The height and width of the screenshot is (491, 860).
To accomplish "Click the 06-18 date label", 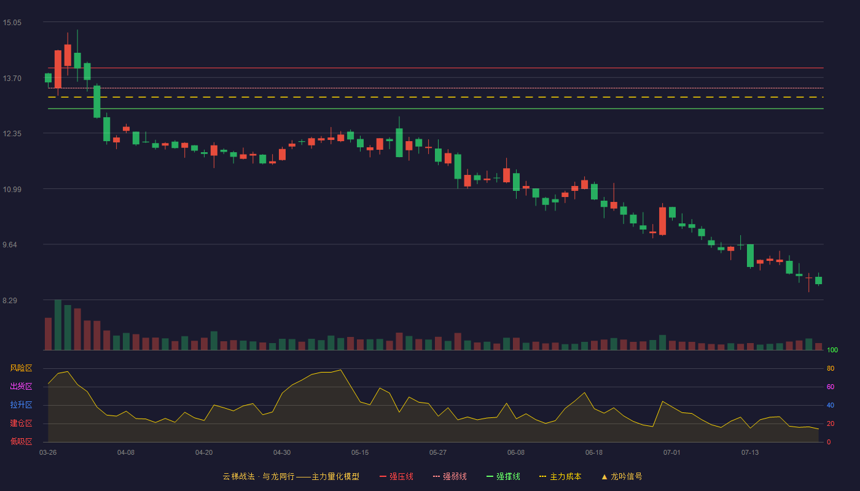I will [594, 452].
